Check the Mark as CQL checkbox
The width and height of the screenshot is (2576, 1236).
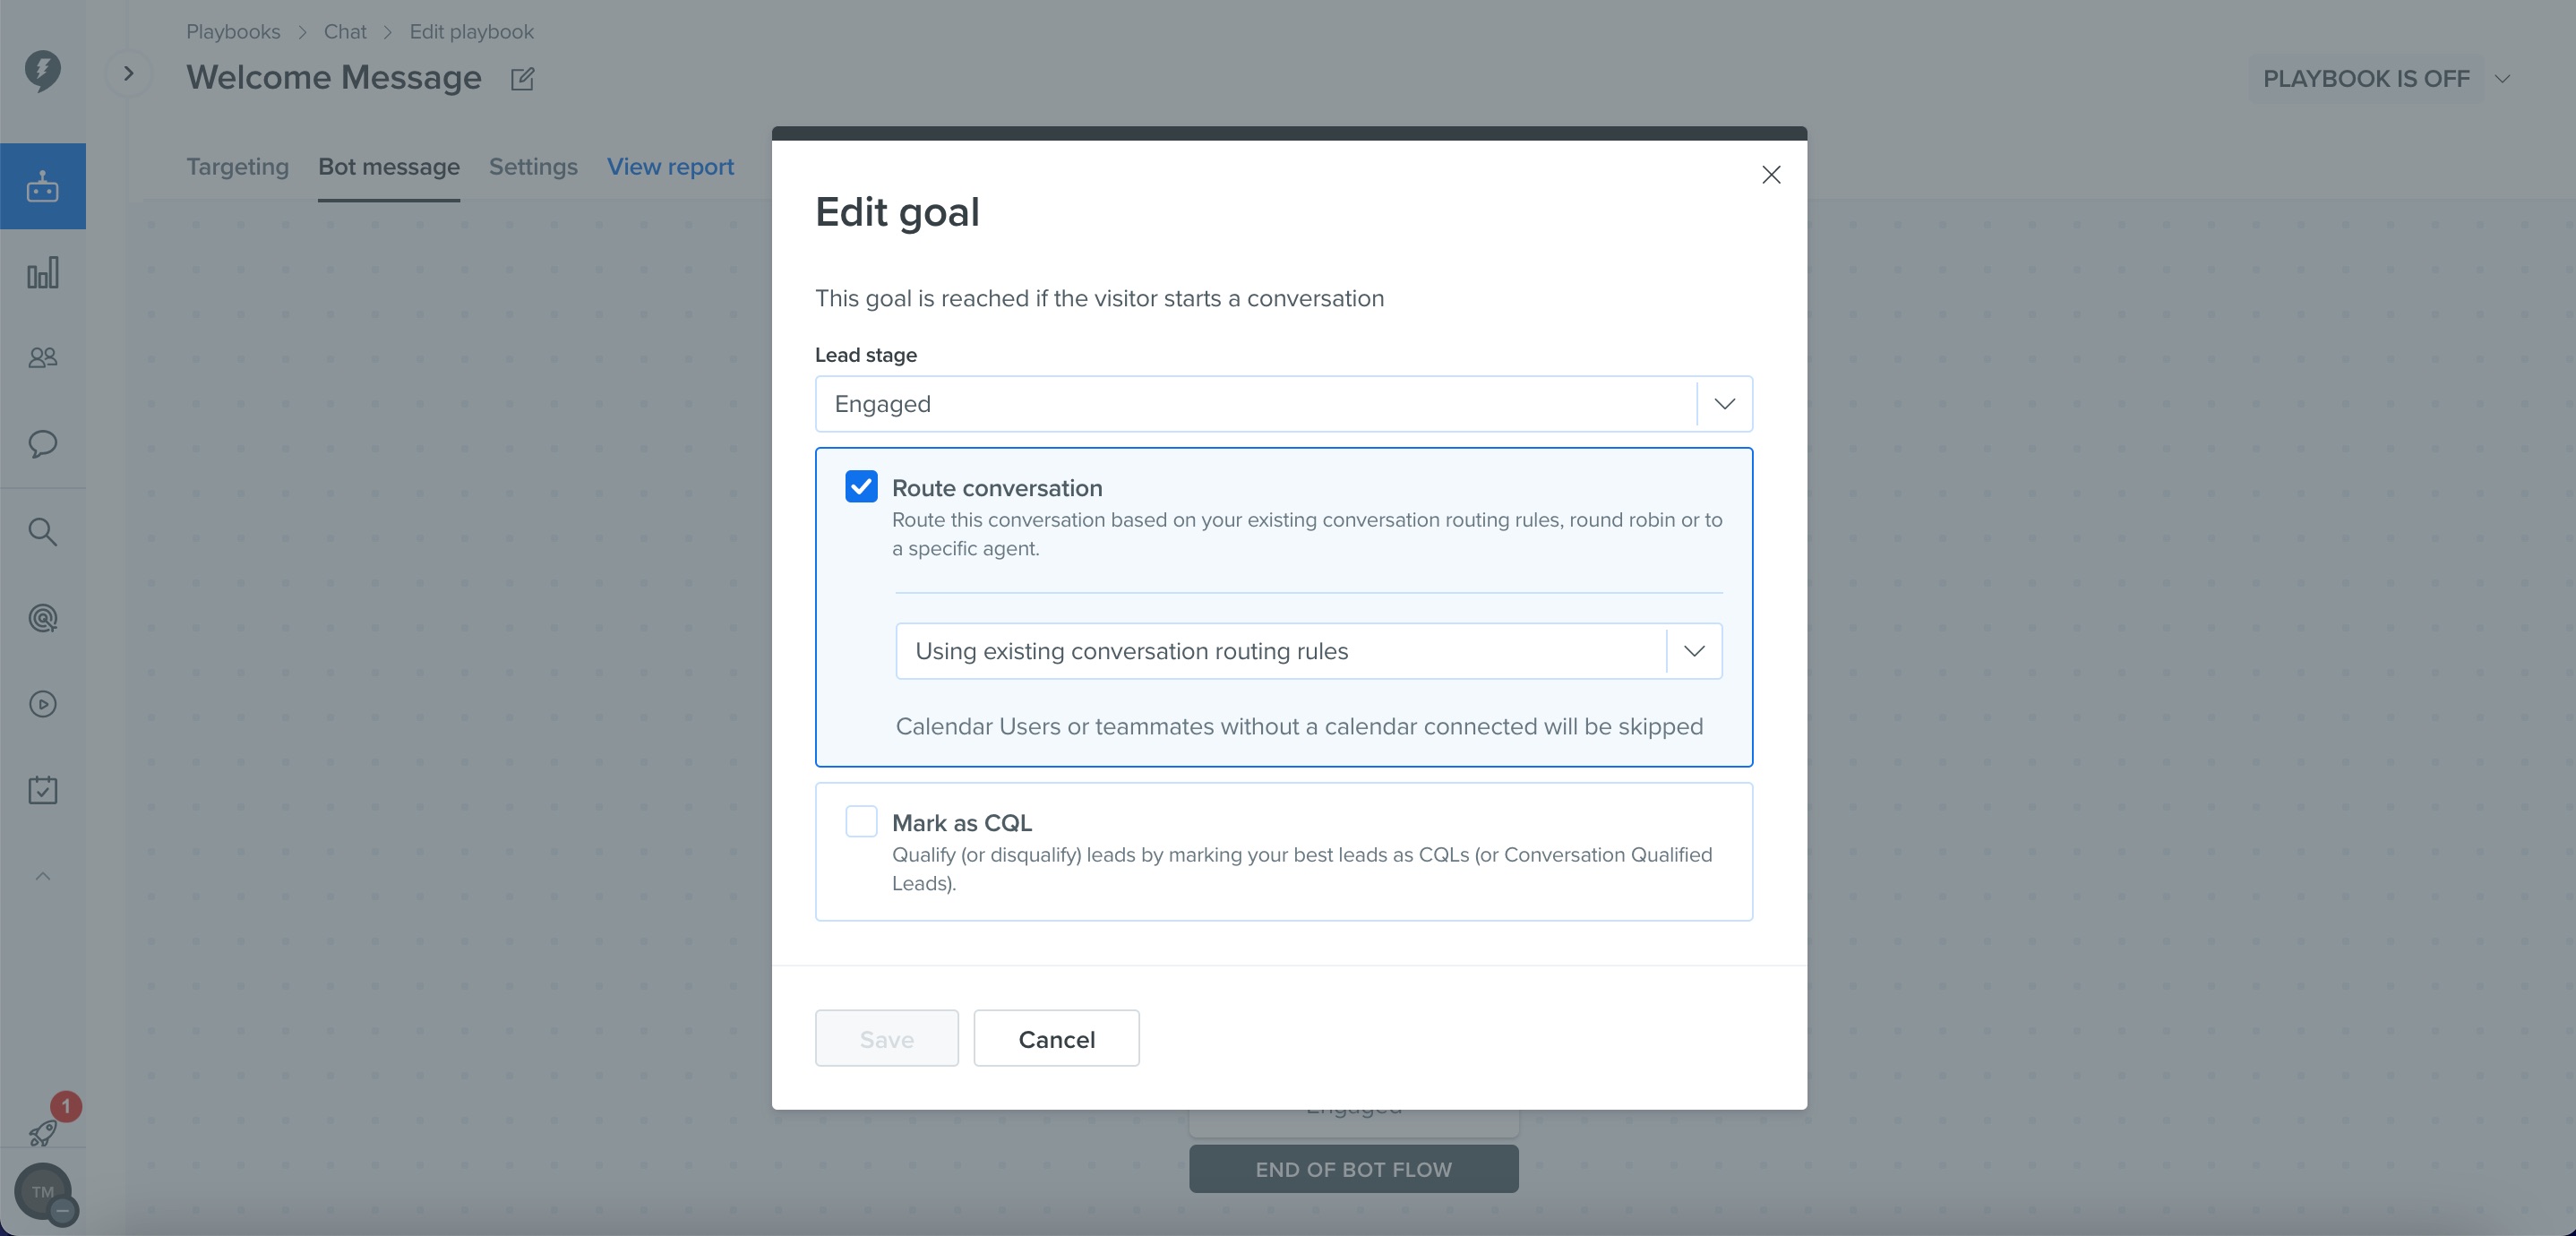[861, 821]
